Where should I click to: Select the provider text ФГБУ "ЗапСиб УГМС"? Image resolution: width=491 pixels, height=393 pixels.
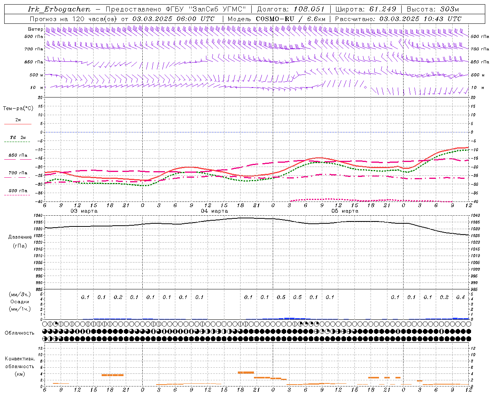(205, 9)
